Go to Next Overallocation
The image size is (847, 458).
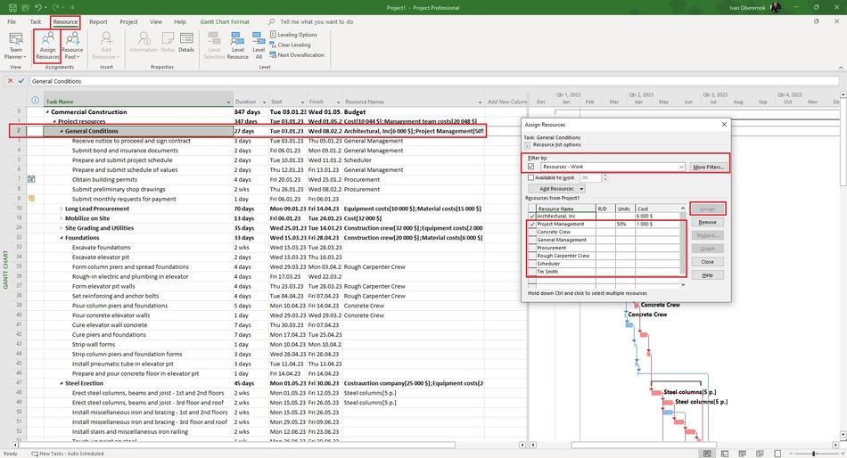tap(297, 55)
